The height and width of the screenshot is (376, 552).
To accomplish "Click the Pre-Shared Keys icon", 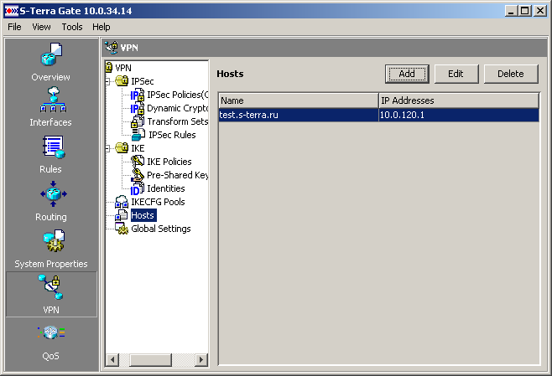I will 138,175.
